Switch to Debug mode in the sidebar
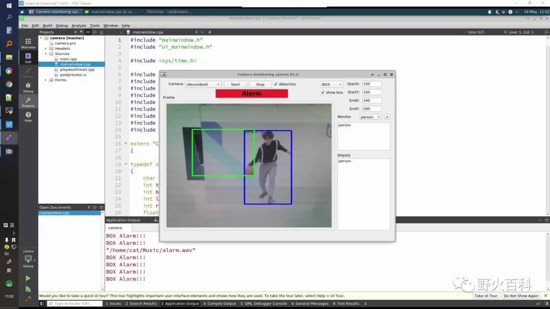This screenshot has height=309, width=550. tap(28, 87)
